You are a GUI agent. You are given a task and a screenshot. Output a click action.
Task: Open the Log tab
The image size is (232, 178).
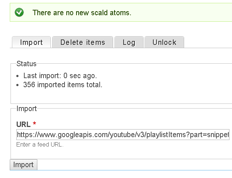click(x=129, y=42)
